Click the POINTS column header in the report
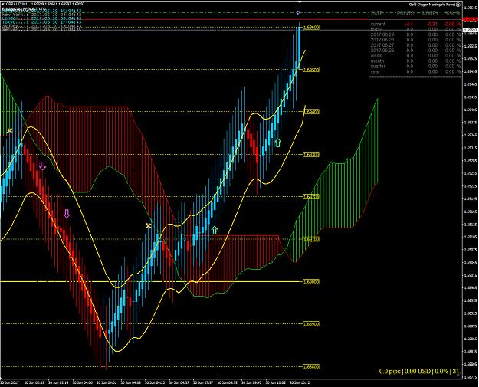Screen dimensions: 479x387 (405, 14)
